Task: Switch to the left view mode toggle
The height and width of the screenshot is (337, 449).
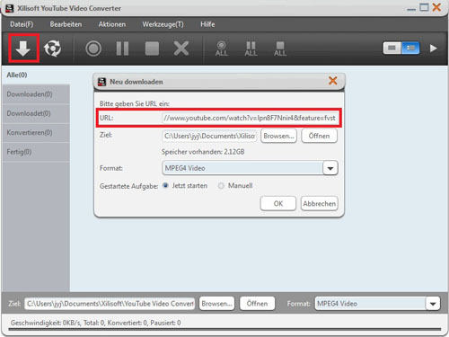Action: click(x=392, y=48)
